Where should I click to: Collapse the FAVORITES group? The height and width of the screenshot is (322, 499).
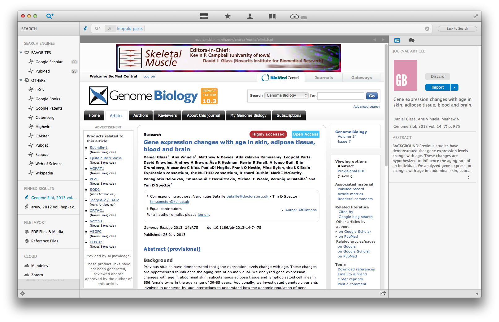pos(21,53)
